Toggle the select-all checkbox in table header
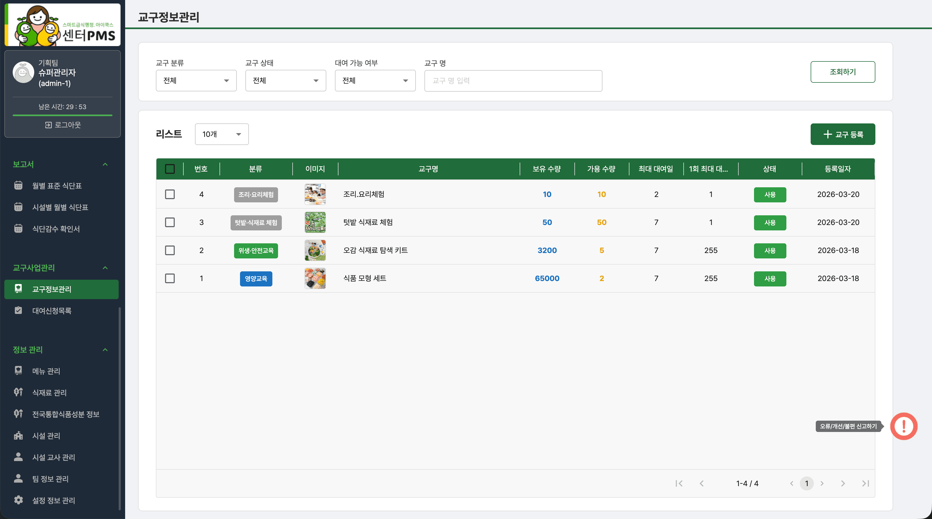 pyautogui.click(x=170, y=168)
